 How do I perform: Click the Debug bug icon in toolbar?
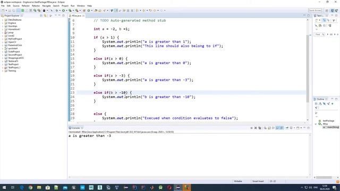pyautogui.click(x=57, y=11)
